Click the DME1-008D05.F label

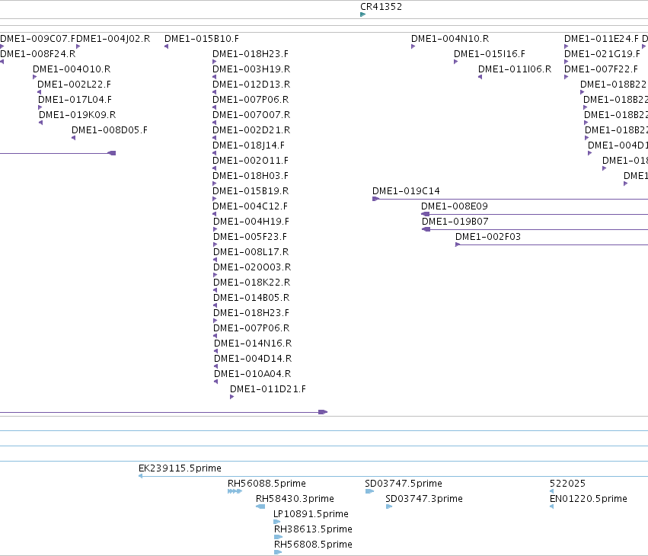pyautogui.click(x=110, y=130)
